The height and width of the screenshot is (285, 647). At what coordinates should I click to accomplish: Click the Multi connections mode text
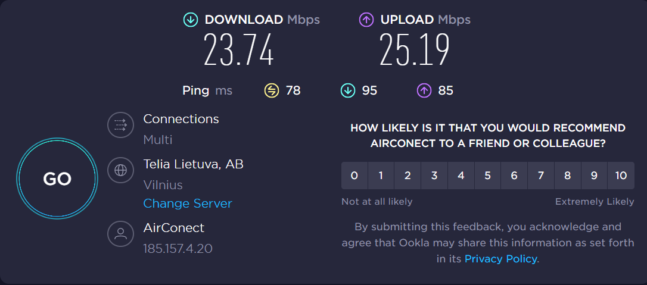tap(158, 140)
